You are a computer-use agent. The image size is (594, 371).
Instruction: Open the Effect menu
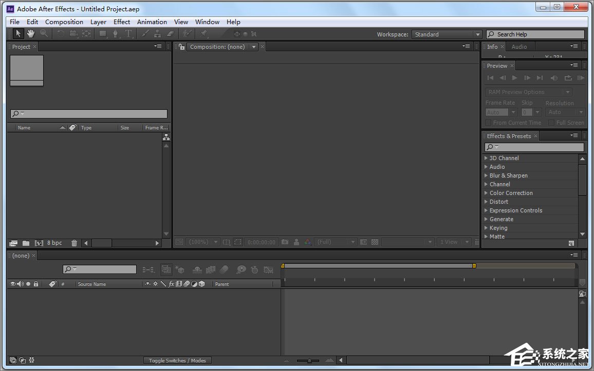pyautogui.click(x=122, y=22)
